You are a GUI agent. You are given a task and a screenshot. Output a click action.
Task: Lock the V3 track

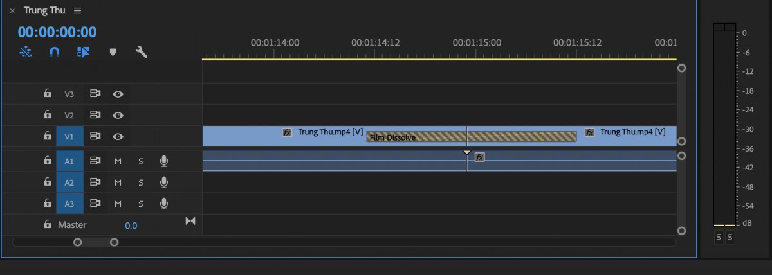point(48,93)
